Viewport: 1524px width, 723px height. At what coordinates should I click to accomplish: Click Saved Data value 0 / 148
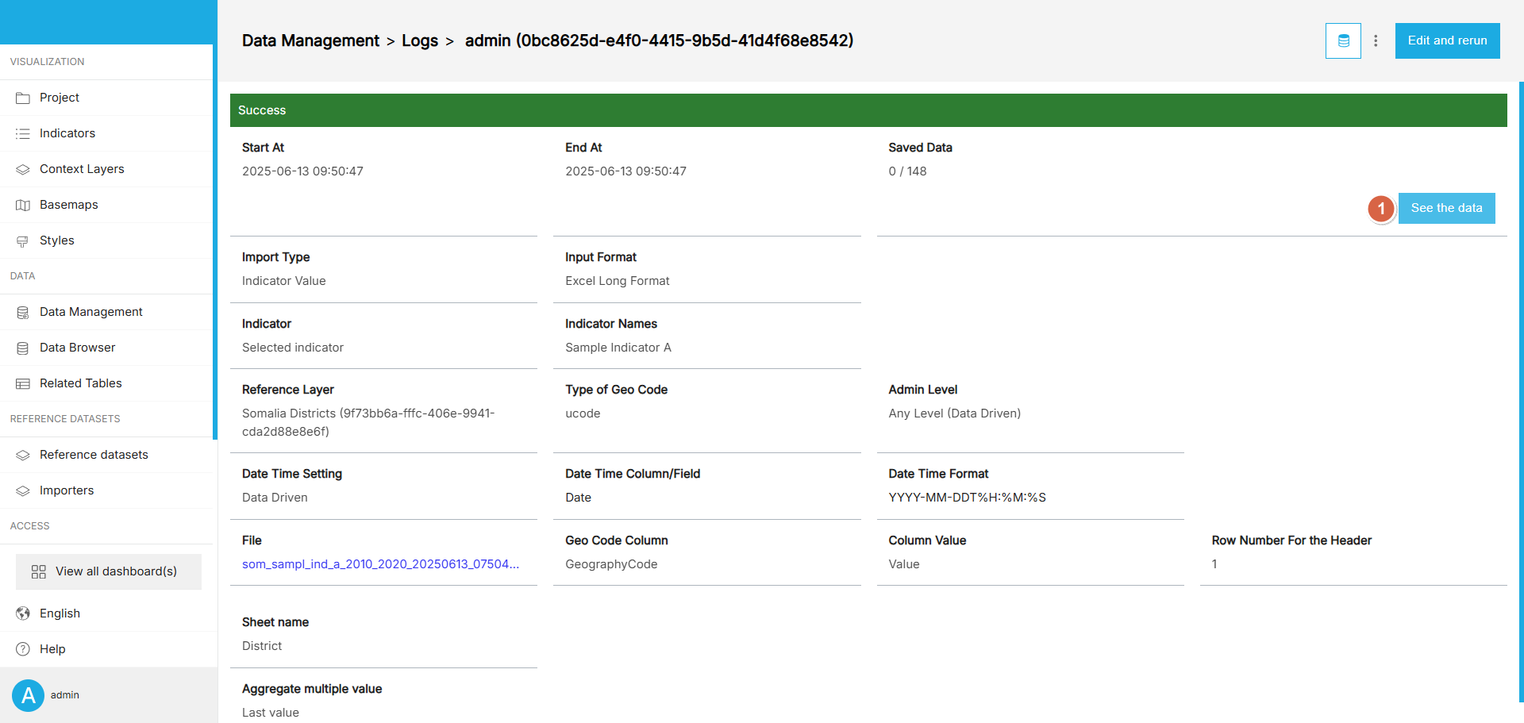(907, 171)
